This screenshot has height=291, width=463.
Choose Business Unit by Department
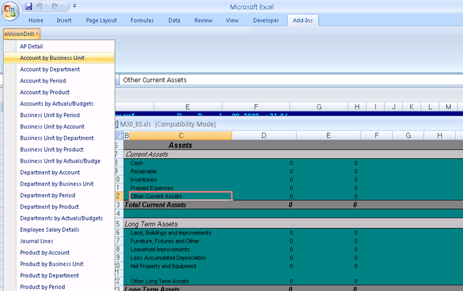tap(59, 138)
